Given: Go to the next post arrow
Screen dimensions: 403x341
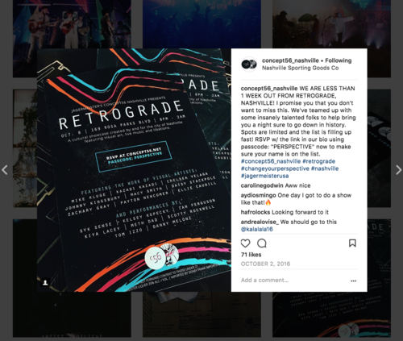Looking at the screenshot, I should point(399,170).
